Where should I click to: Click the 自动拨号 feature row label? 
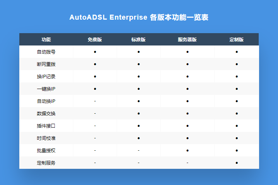[46, 52]
